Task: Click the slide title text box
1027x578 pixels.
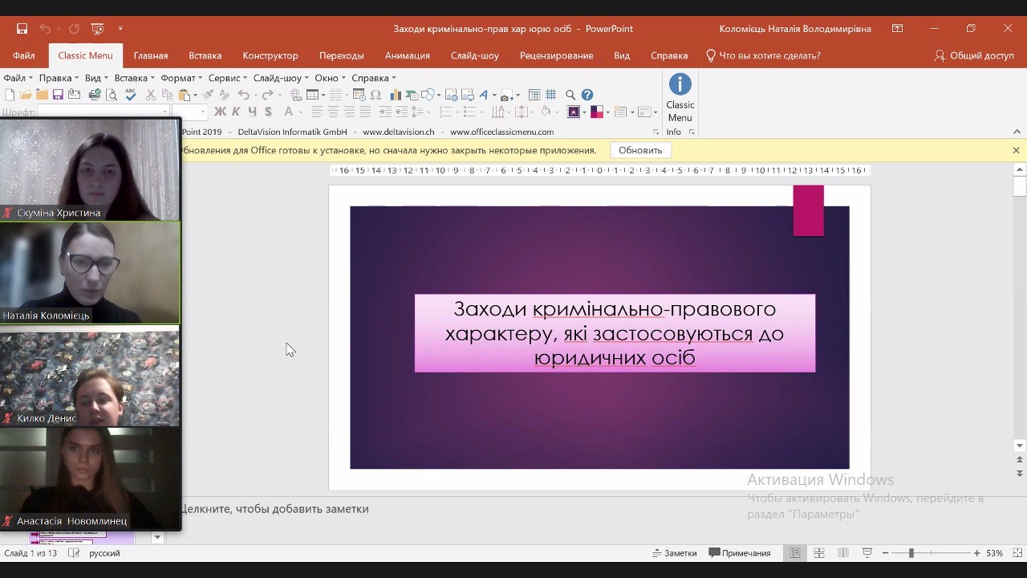Action: pos(615,333)
